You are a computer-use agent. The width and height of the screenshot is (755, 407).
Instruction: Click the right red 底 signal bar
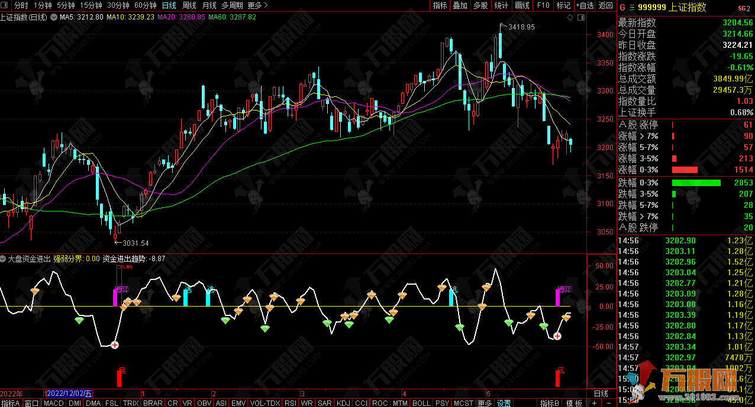pyautogui.click(x=557, y=377)
